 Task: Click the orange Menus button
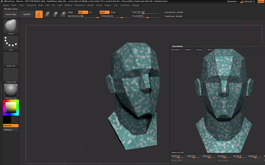click(261, 1)
